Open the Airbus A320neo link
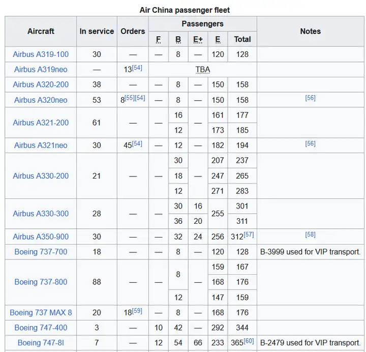Screen dimensions: 366x352 41,100
